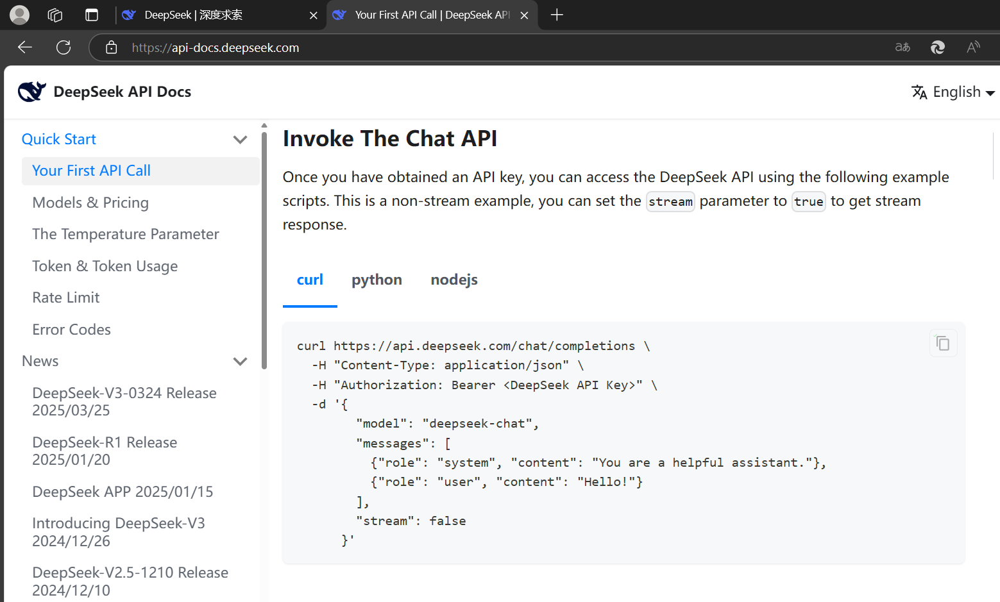Click the system role message code line

tap(598, 462)
